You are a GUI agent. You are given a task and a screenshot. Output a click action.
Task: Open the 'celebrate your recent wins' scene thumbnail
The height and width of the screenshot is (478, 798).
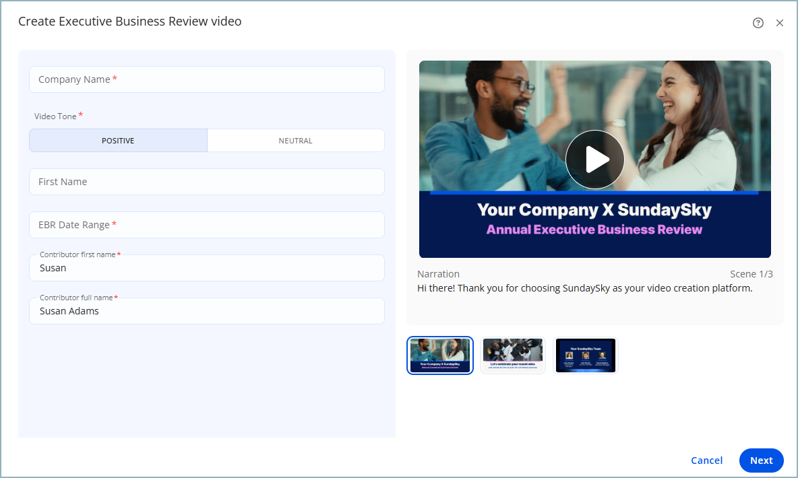click(x=513, y=355)
